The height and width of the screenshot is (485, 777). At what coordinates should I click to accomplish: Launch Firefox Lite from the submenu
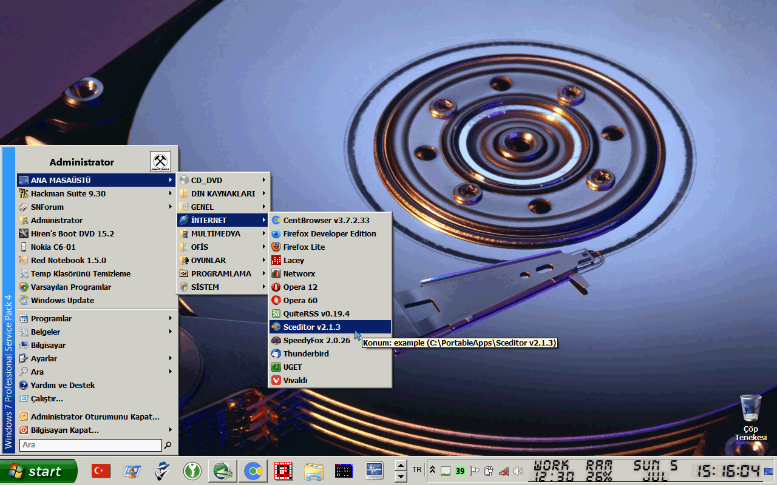tap(330, 247)
